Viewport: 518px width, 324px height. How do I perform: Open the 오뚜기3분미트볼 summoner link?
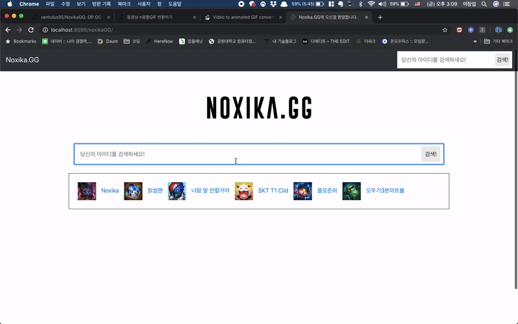[x=385, y=191]
